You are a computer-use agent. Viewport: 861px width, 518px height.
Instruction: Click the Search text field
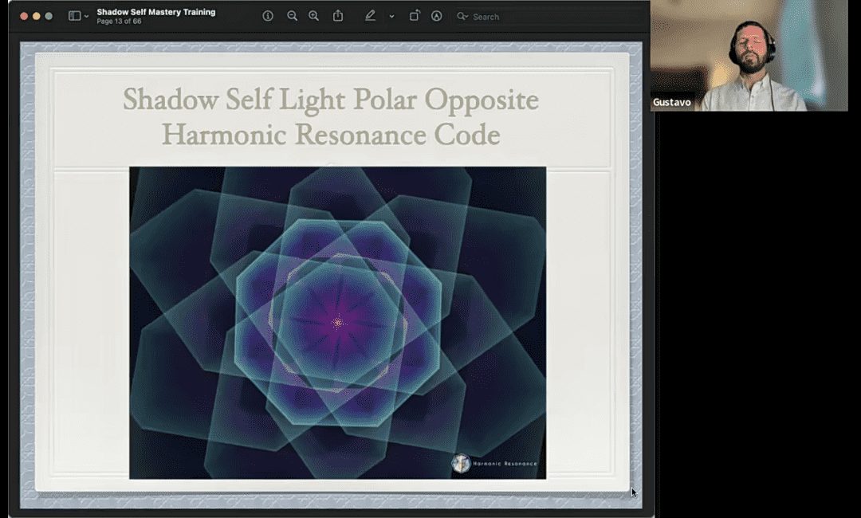pos(486,16)
